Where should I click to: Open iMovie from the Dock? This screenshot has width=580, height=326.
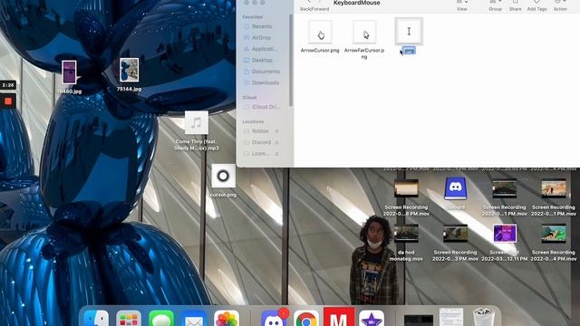[x=372, y=319]
